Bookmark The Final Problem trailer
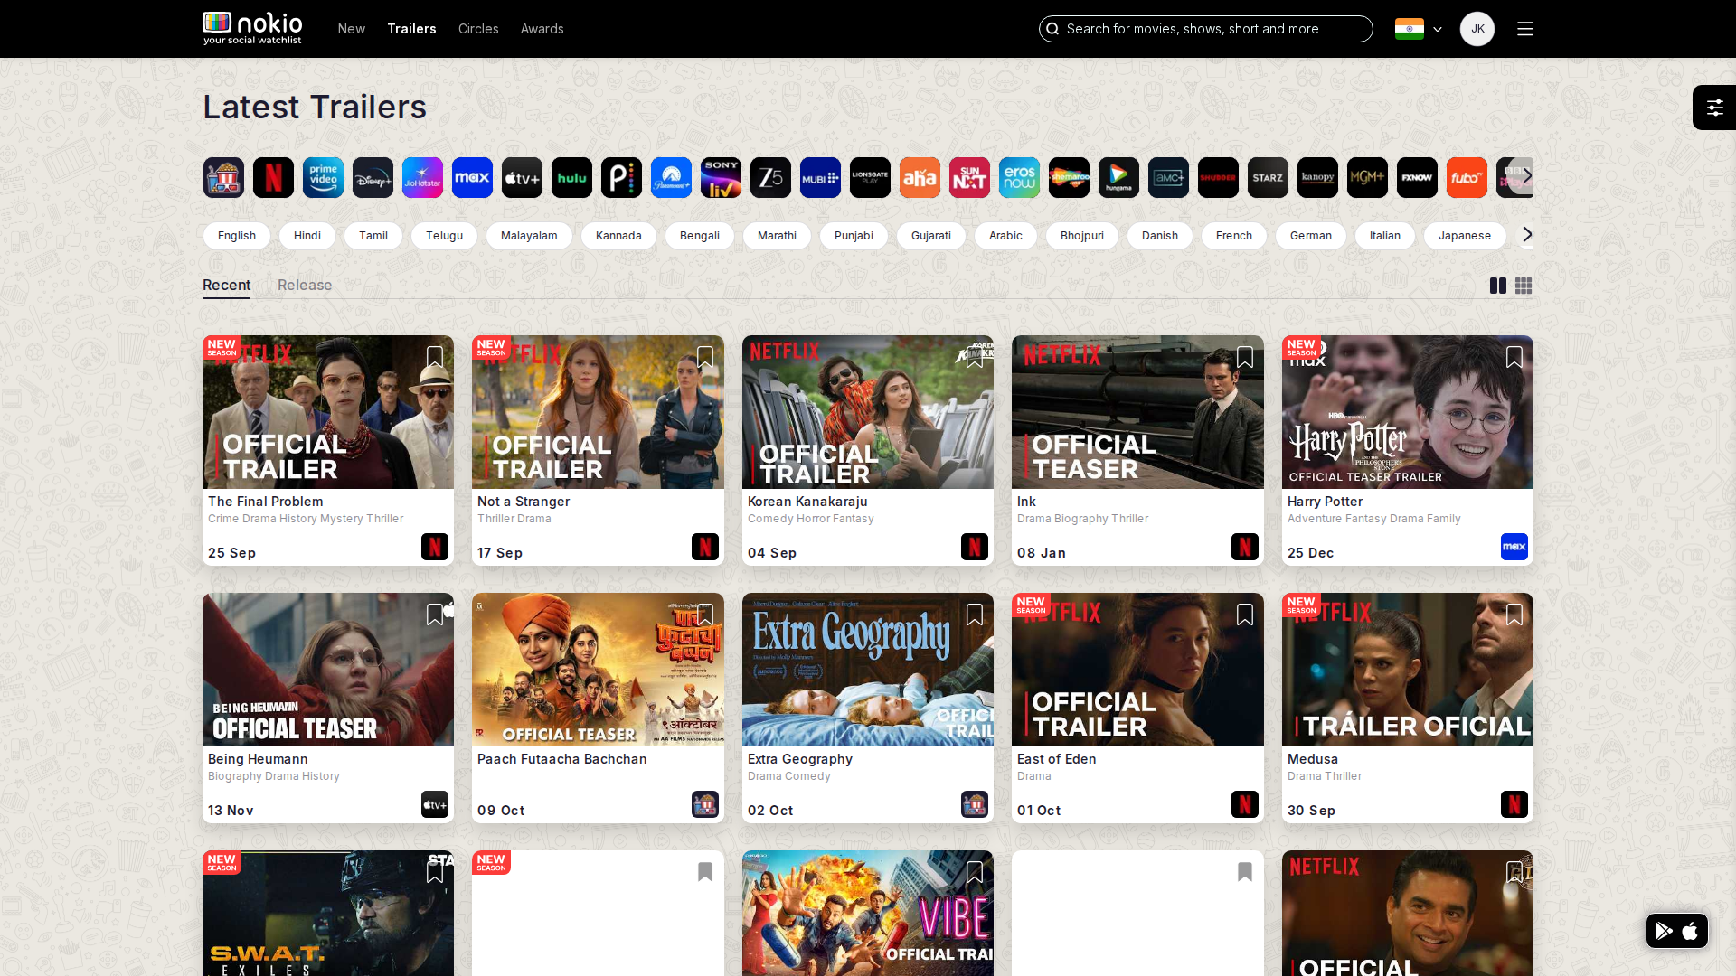This screenshot has width=1736, height=976. pyautogui.click(x=435, y=357)
